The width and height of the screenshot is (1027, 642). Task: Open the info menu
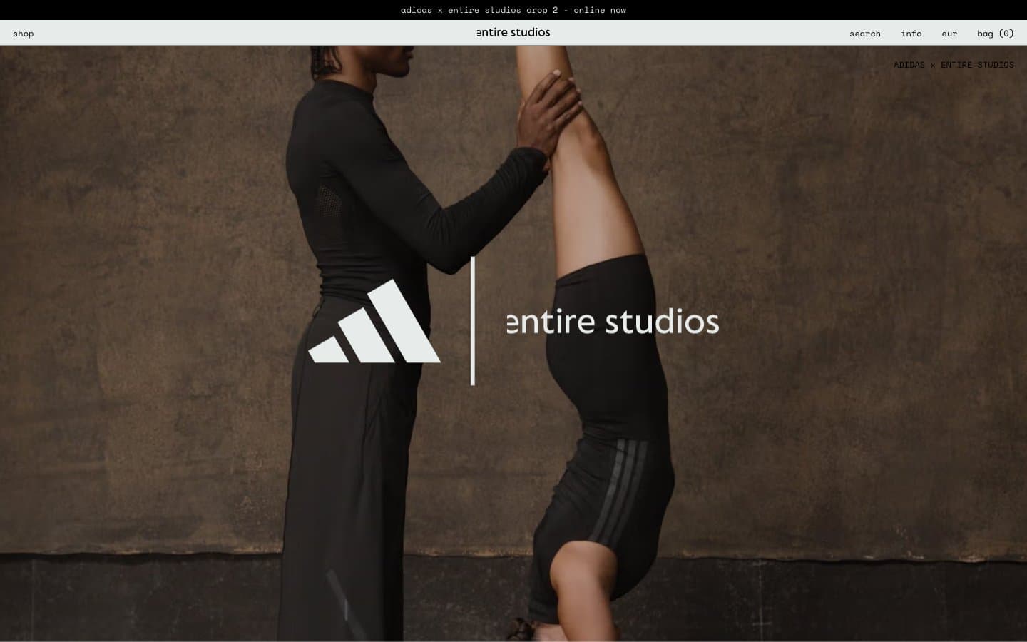pos(911,34)
